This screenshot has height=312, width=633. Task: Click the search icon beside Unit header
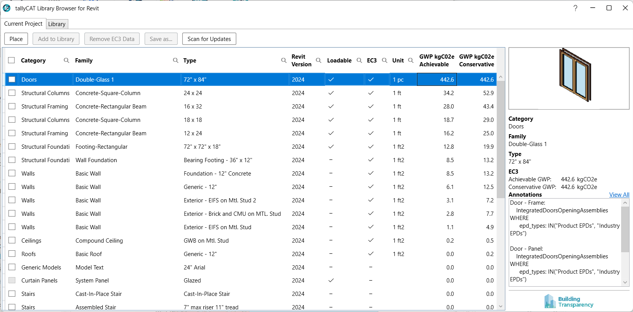point(411,61)
